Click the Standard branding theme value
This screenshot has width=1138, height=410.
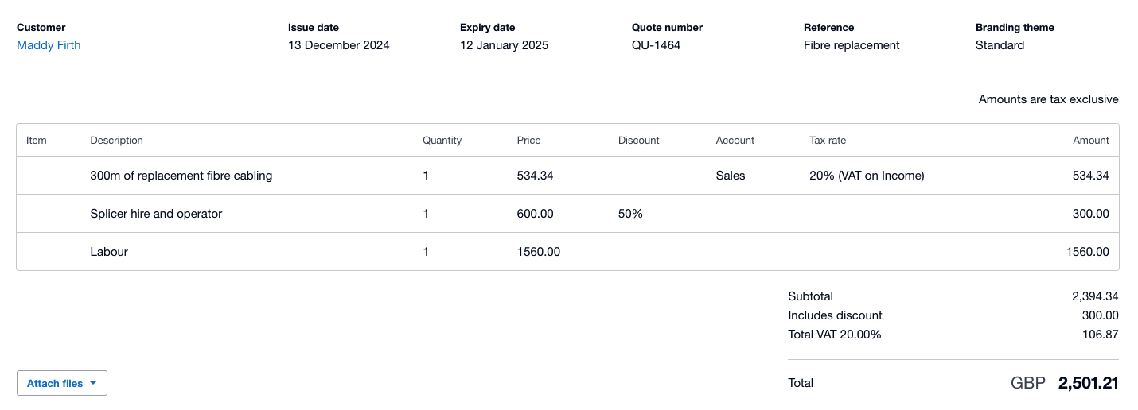tap(1000, 45)
